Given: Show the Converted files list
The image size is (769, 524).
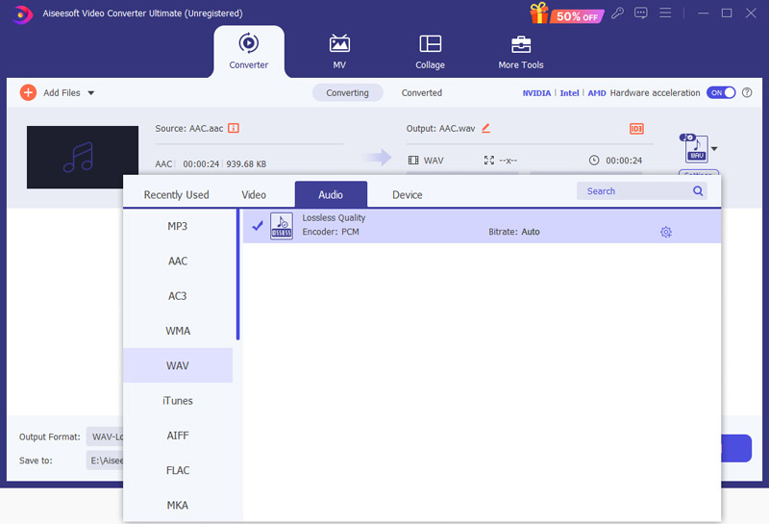Looking at the screenshot, I should click(x=421, y=93).
